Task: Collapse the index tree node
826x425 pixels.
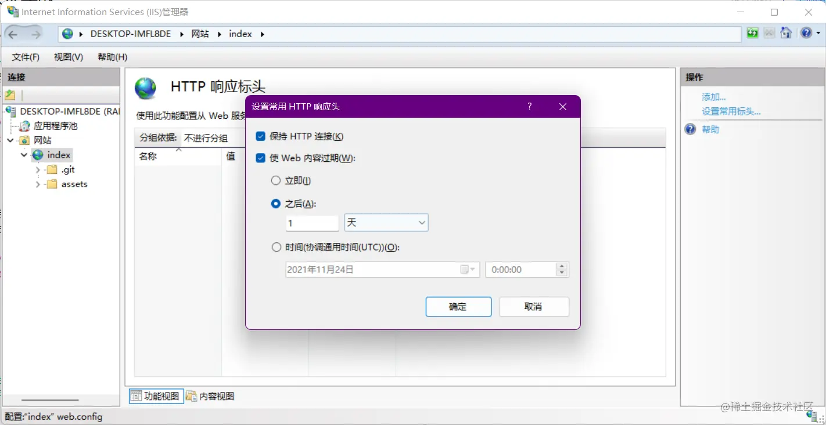Action: (x=24, y=155)
